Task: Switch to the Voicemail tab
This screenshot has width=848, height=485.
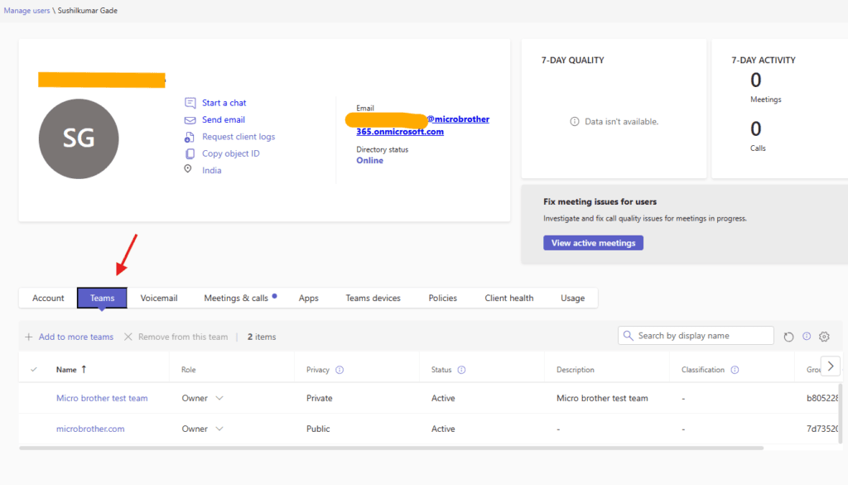Action: [159, 298]
